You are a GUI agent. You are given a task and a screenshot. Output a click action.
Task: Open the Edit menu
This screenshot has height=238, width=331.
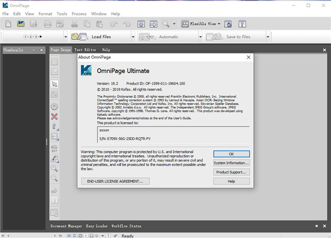(17, 14)
